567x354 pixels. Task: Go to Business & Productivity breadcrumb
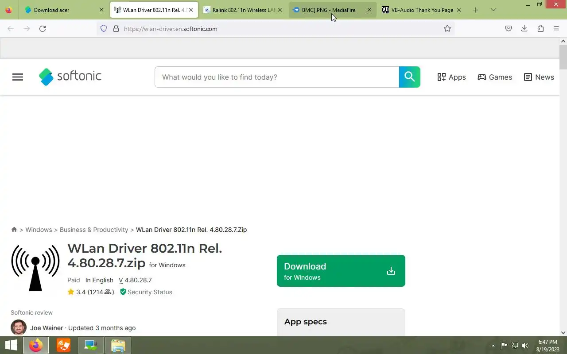point(94,230)
